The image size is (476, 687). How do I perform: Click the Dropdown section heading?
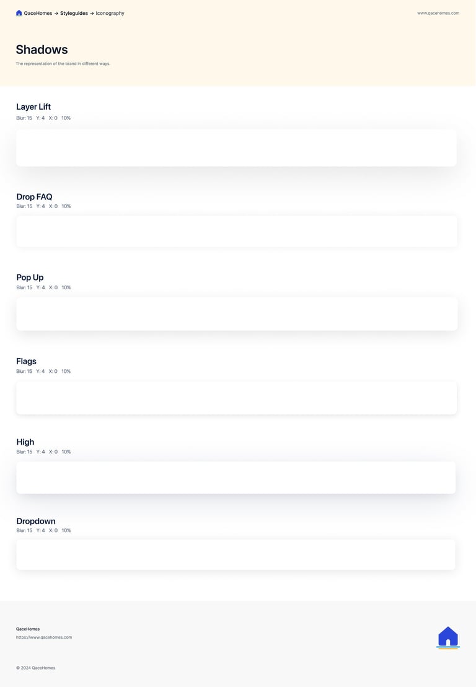36,521
